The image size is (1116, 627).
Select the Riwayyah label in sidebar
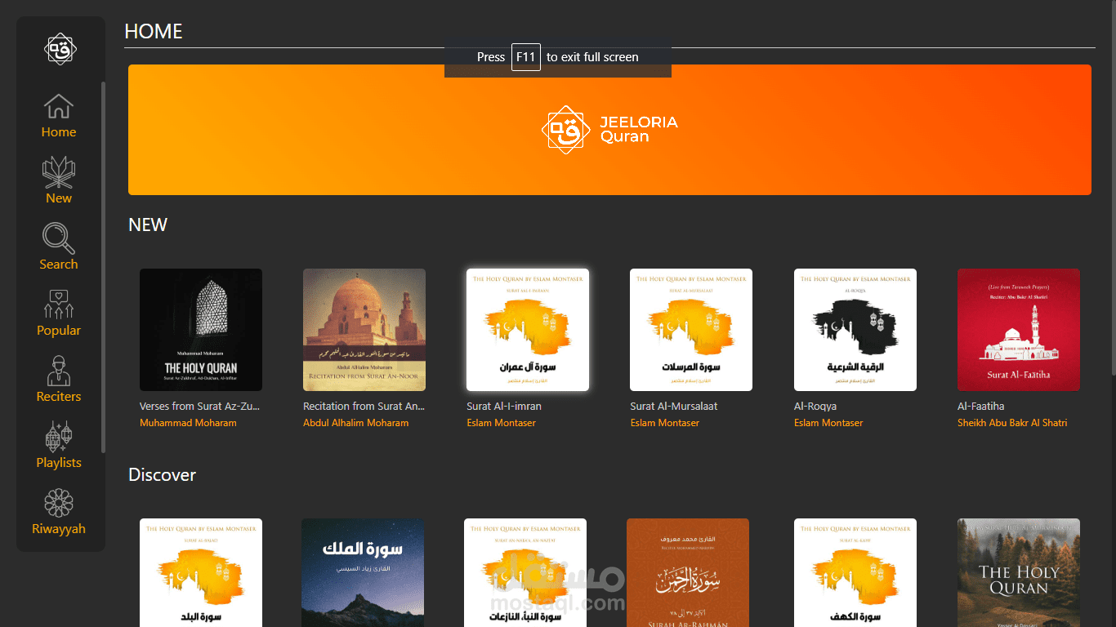click(x=59, y=529)
